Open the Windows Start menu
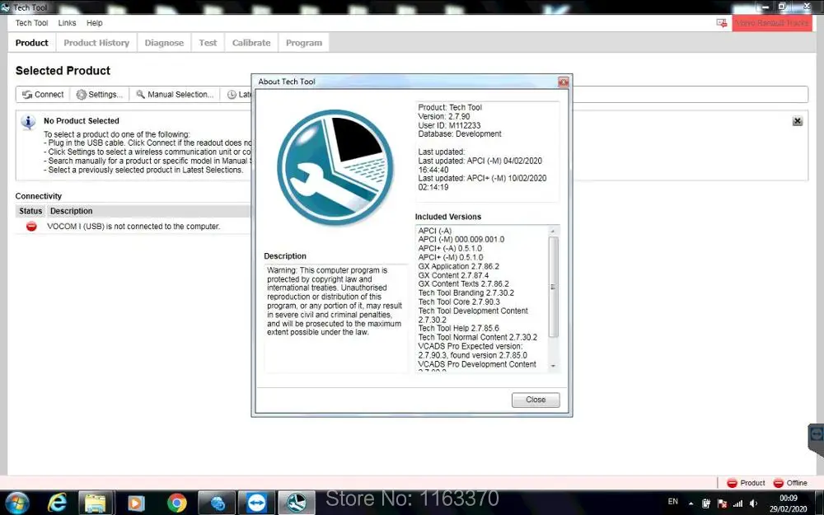 [16, 503]
